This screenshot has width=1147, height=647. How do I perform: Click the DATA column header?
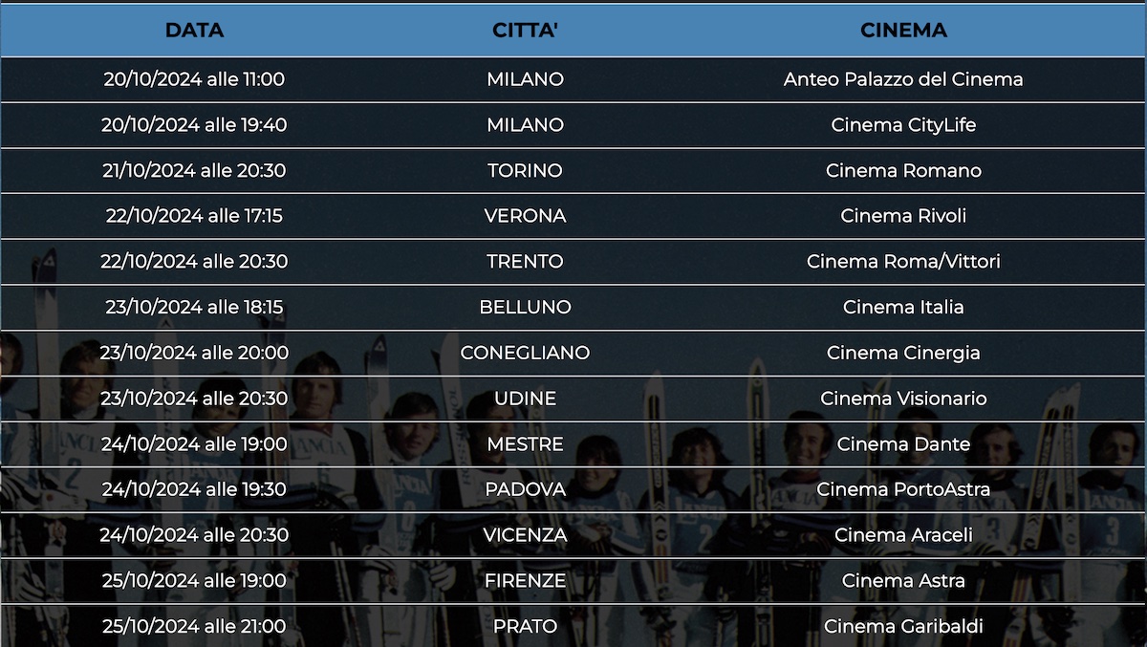[194, 30]
